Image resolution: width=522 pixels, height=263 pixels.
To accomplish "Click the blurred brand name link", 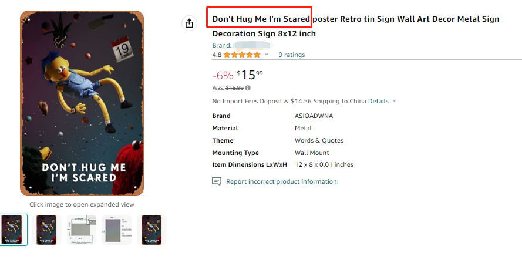I will click(x=252, y=45).
